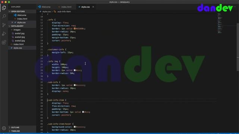Click line number 38 in gutter
Screen dimensions: 239x134
point(41,100)
